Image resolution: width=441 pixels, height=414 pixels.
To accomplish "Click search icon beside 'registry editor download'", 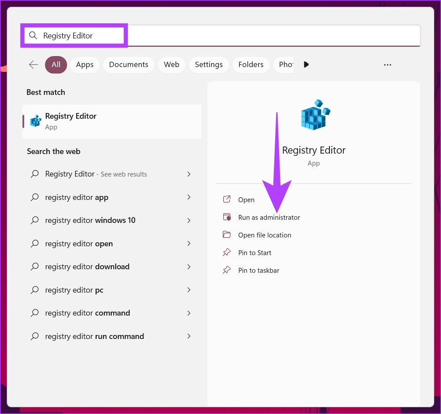I will (34, 267).
